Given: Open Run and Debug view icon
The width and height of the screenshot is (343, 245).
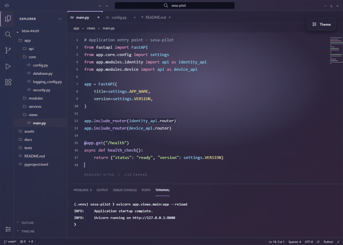Looking at the screenshot, I should pos(8,66).
